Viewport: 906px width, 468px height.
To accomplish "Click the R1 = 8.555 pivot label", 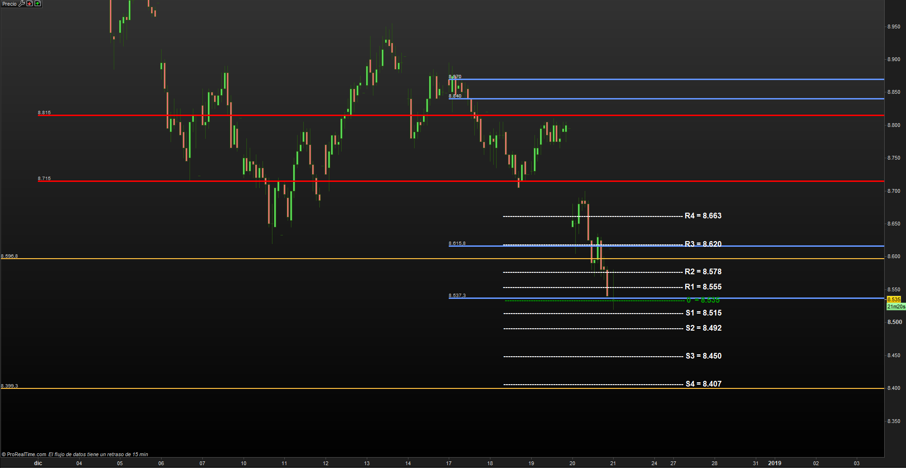I will [703, 287].
